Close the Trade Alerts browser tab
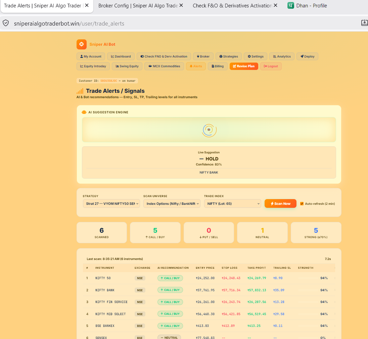 87,5
